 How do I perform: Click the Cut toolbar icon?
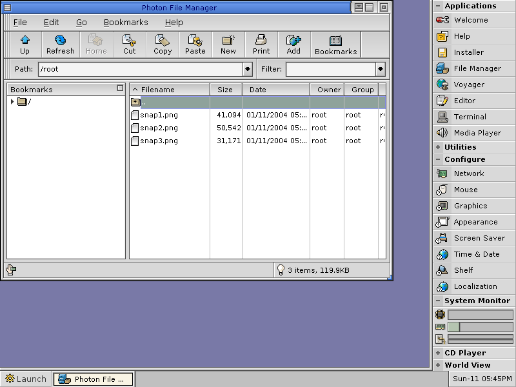[129, 44]
